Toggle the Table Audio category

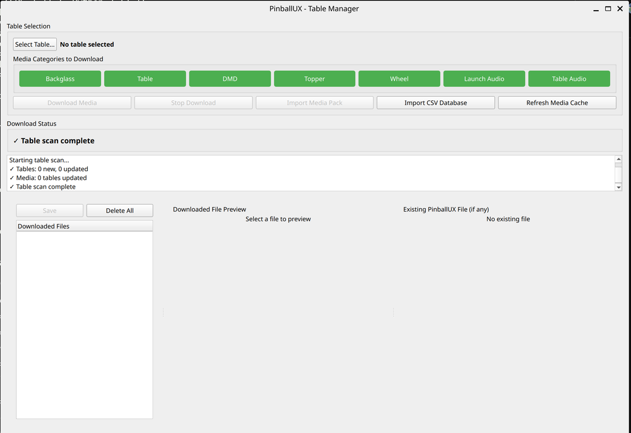coord(569,79)
